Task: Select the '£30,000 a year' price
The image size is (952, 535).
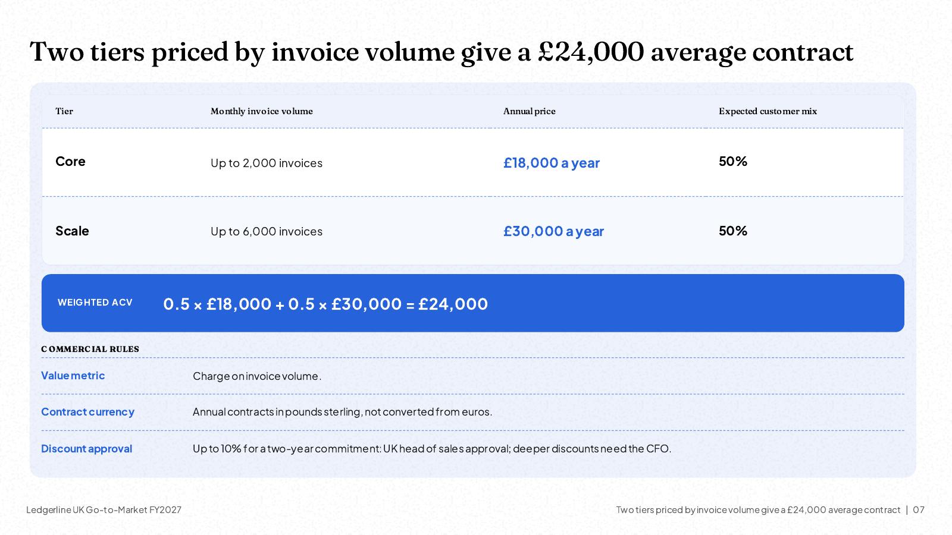Action: pos(553,231)
